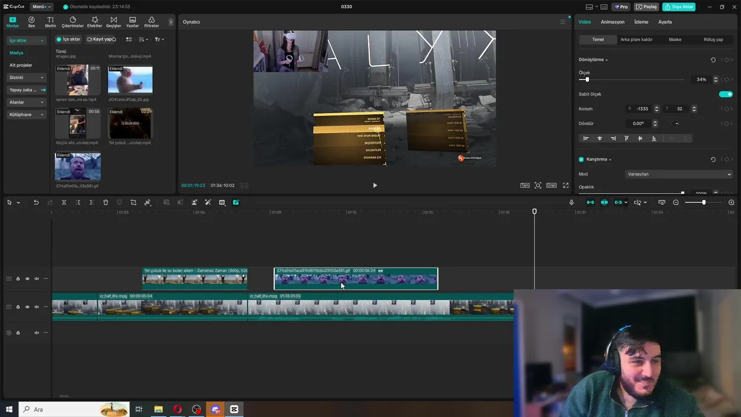Click the İçe aktar import button in the media panel

[x=68, y=39]
